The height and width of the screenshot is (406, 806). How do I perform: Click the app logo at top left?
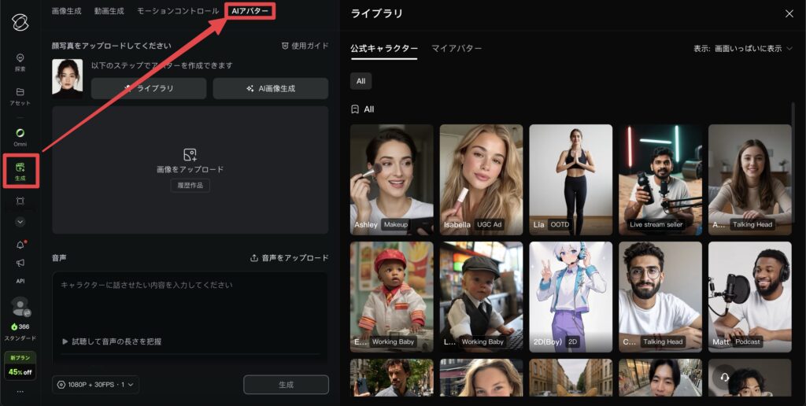(20, 21)
